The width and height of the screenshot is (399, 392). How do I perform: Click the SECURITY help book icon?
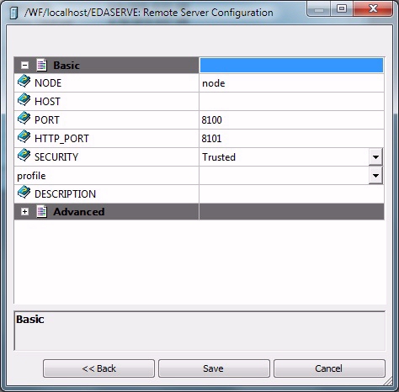pos(24,156)
